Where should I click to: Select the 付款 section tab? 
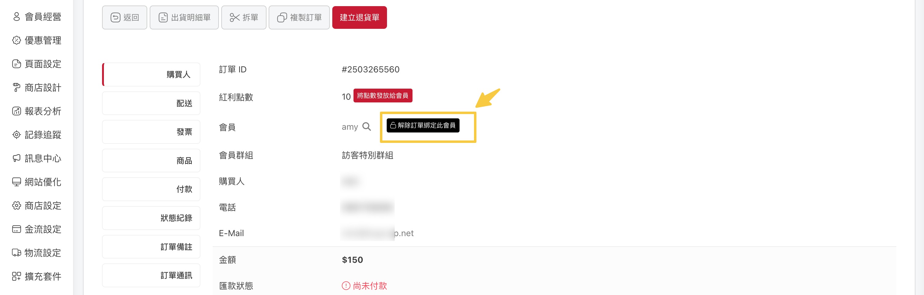pyautogui.click(x=151, y=189)
